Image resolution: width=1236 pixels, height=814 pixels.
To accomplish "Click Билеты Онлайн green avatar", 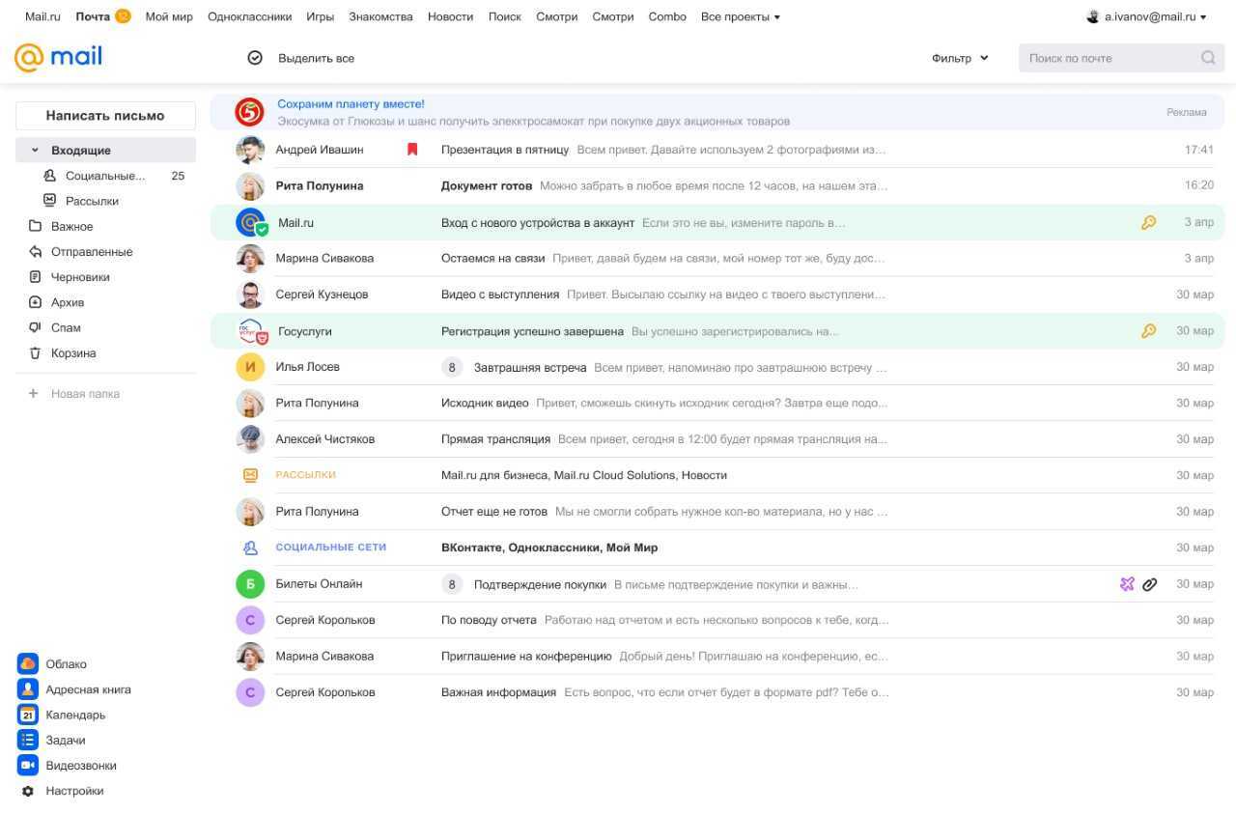I will click(x=250, y=584).
